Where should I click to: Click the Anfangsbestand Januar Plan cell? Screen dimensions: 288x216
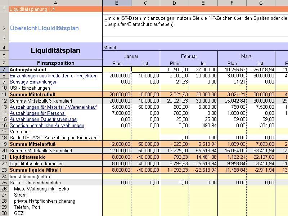[x=117, y=69]
